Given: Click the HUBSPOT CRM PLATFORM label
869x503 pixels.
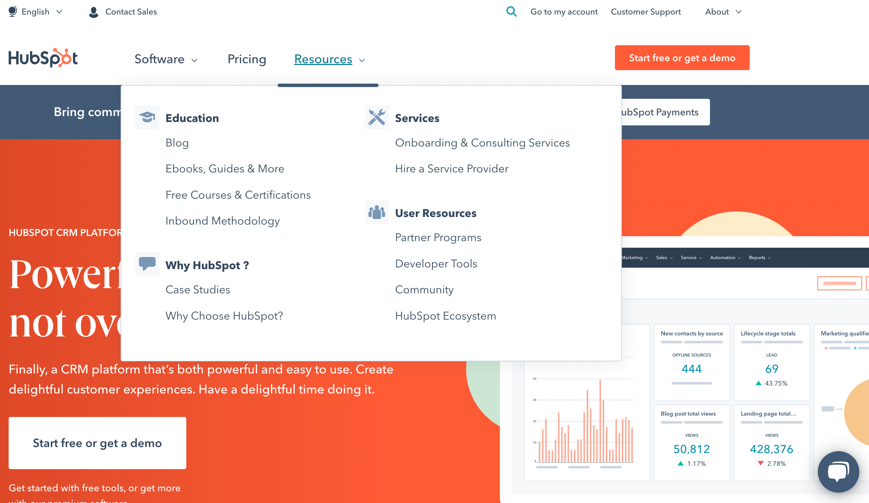Looking at the screenshot, I should [x=65, y=232].
